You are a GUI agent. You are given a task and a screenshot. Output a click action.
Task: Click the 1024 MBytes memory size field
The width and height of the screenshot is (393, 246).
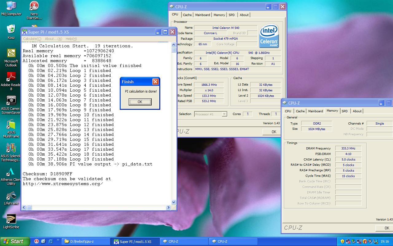click(317, 129)
